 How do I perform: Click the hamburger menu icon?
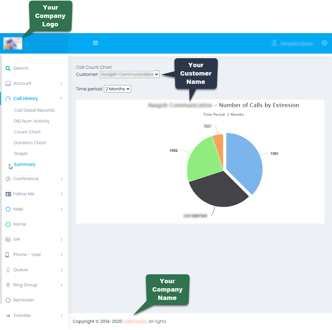click(x=95, y=43)
